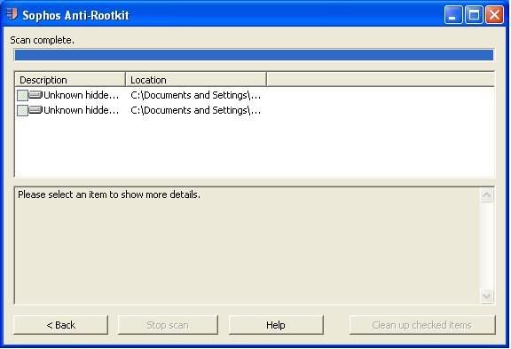Click the disabled Stop scan button
Image resolution: width=511 pixels, height=349 pixels.
click(168, 325)
